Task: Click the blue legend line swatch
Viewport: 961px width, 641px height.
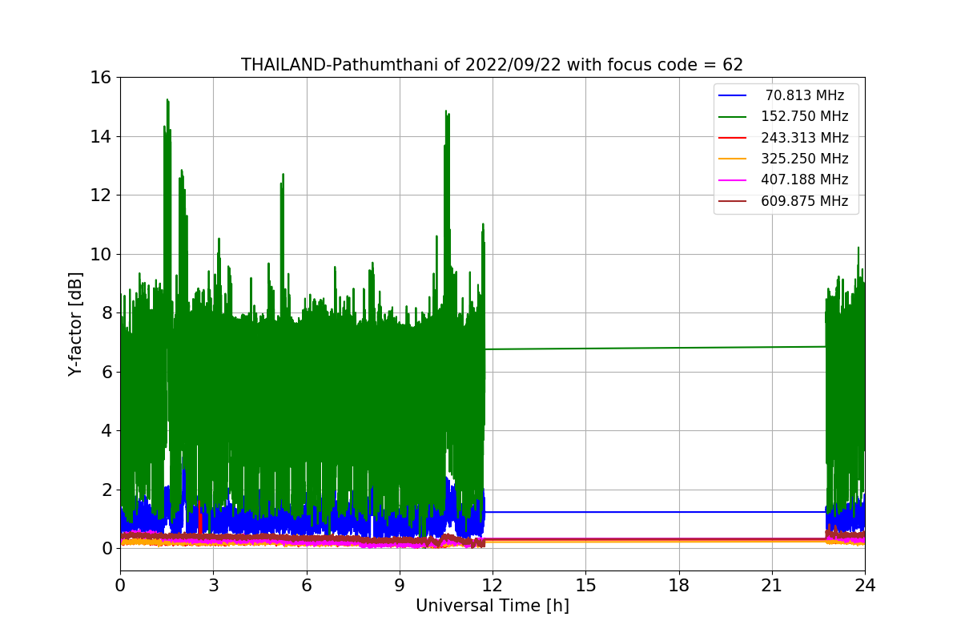Action: tap(733, 95)
